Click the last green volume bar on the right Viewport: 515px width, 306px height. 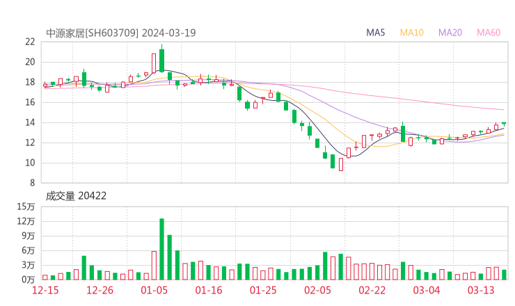click(504, 275)
